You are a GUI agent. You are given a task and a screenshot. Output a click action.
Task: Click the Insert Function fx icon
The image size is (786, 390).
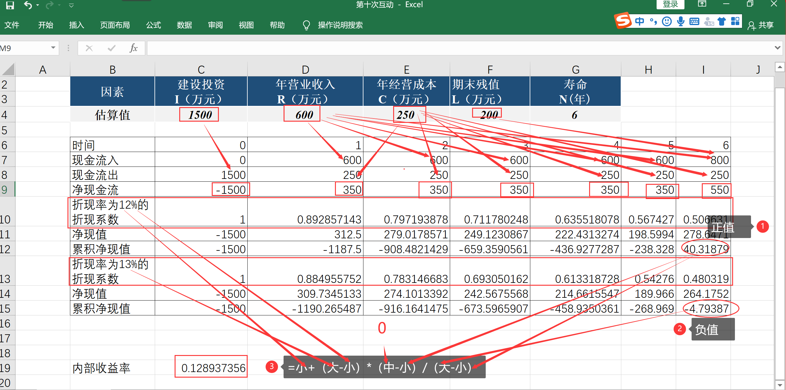point(133,48)
